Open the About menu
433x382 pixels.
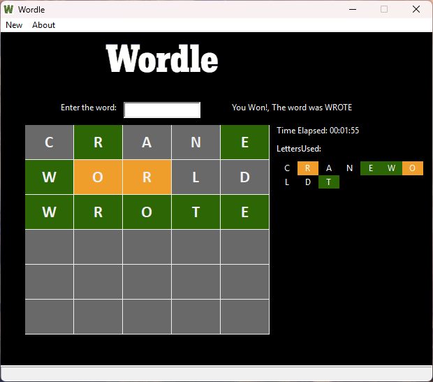43,25
